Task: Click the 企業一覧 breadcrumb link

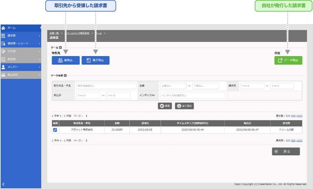Action: tap(54, 33)
